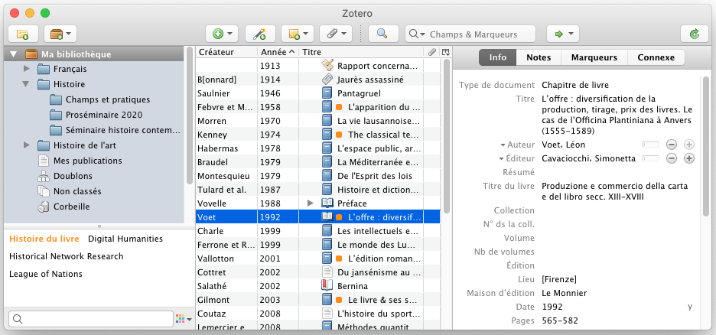Filter by Historical Network Research tag
This screenshot has width=716, height=335.
tap(67, 256)
